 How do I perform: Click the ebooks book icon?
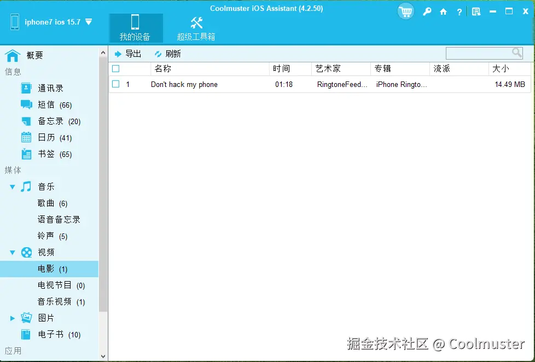26,334
